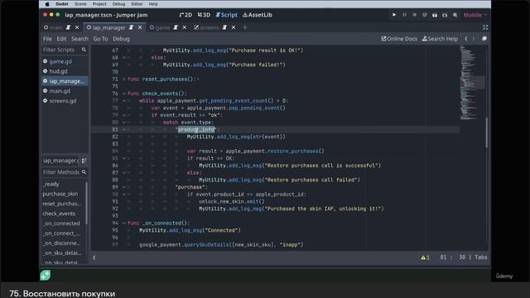Click the Tabs indentation indicator

pyautogui.click(x=480, y=257)
